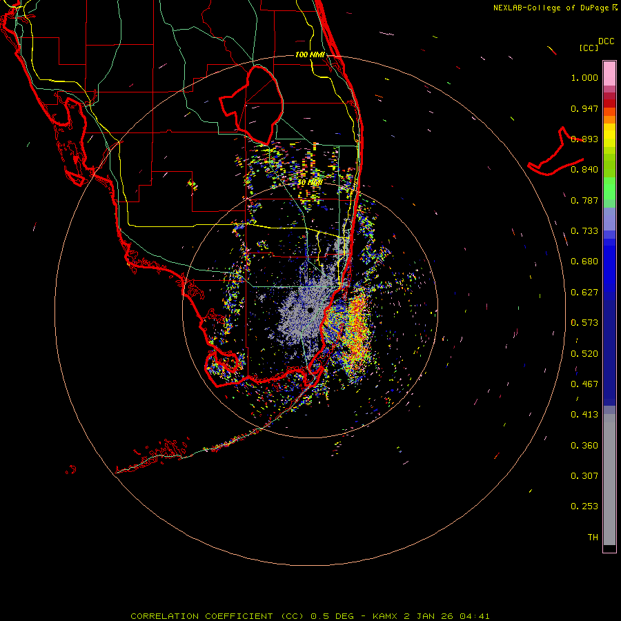Click the 1.000 scale value
This screenshot has width=621, height=621.
(584, 77)
